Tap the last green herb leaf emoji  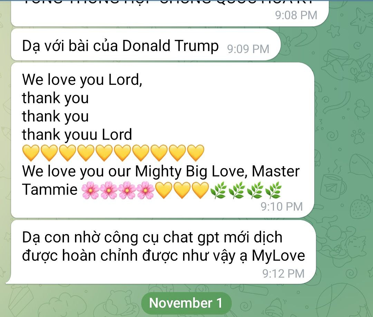(x=274, y=190)
